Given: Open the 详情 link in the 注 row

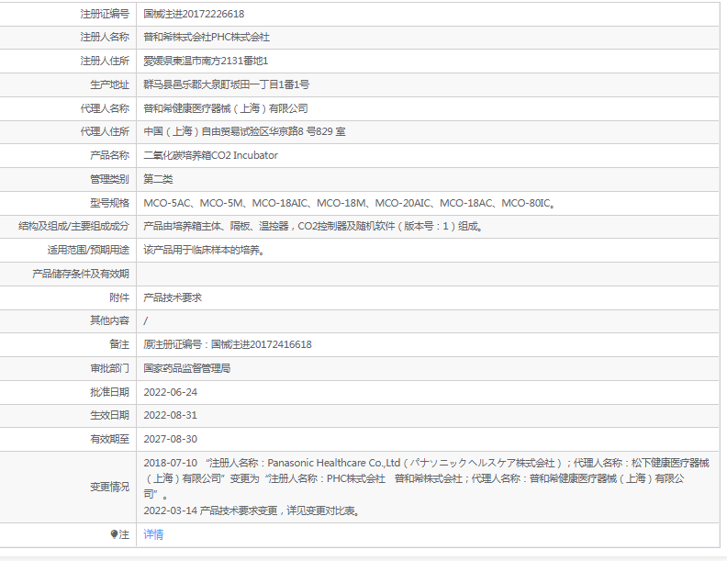Looking at the screenshot, I should click(153, 534).
